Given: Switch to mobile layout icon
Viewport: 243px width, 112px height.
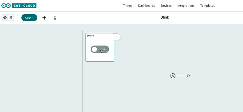Looking at the screenshot, I should coord(55,18).
